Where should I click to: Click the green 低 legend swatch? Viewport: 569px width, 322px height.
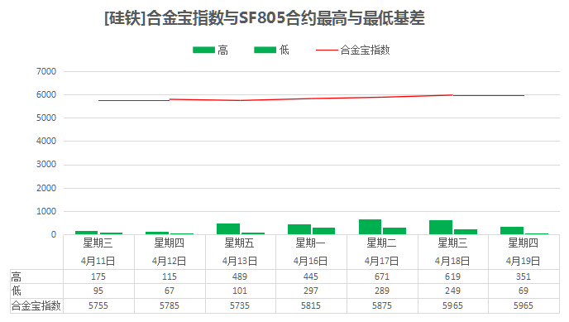[x=265, y=50]
